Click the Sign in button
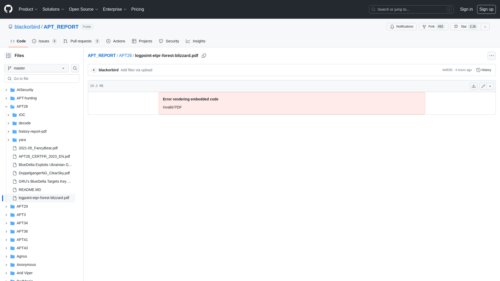This screenshot has width=500, height=281. click(x=466, y=9)
